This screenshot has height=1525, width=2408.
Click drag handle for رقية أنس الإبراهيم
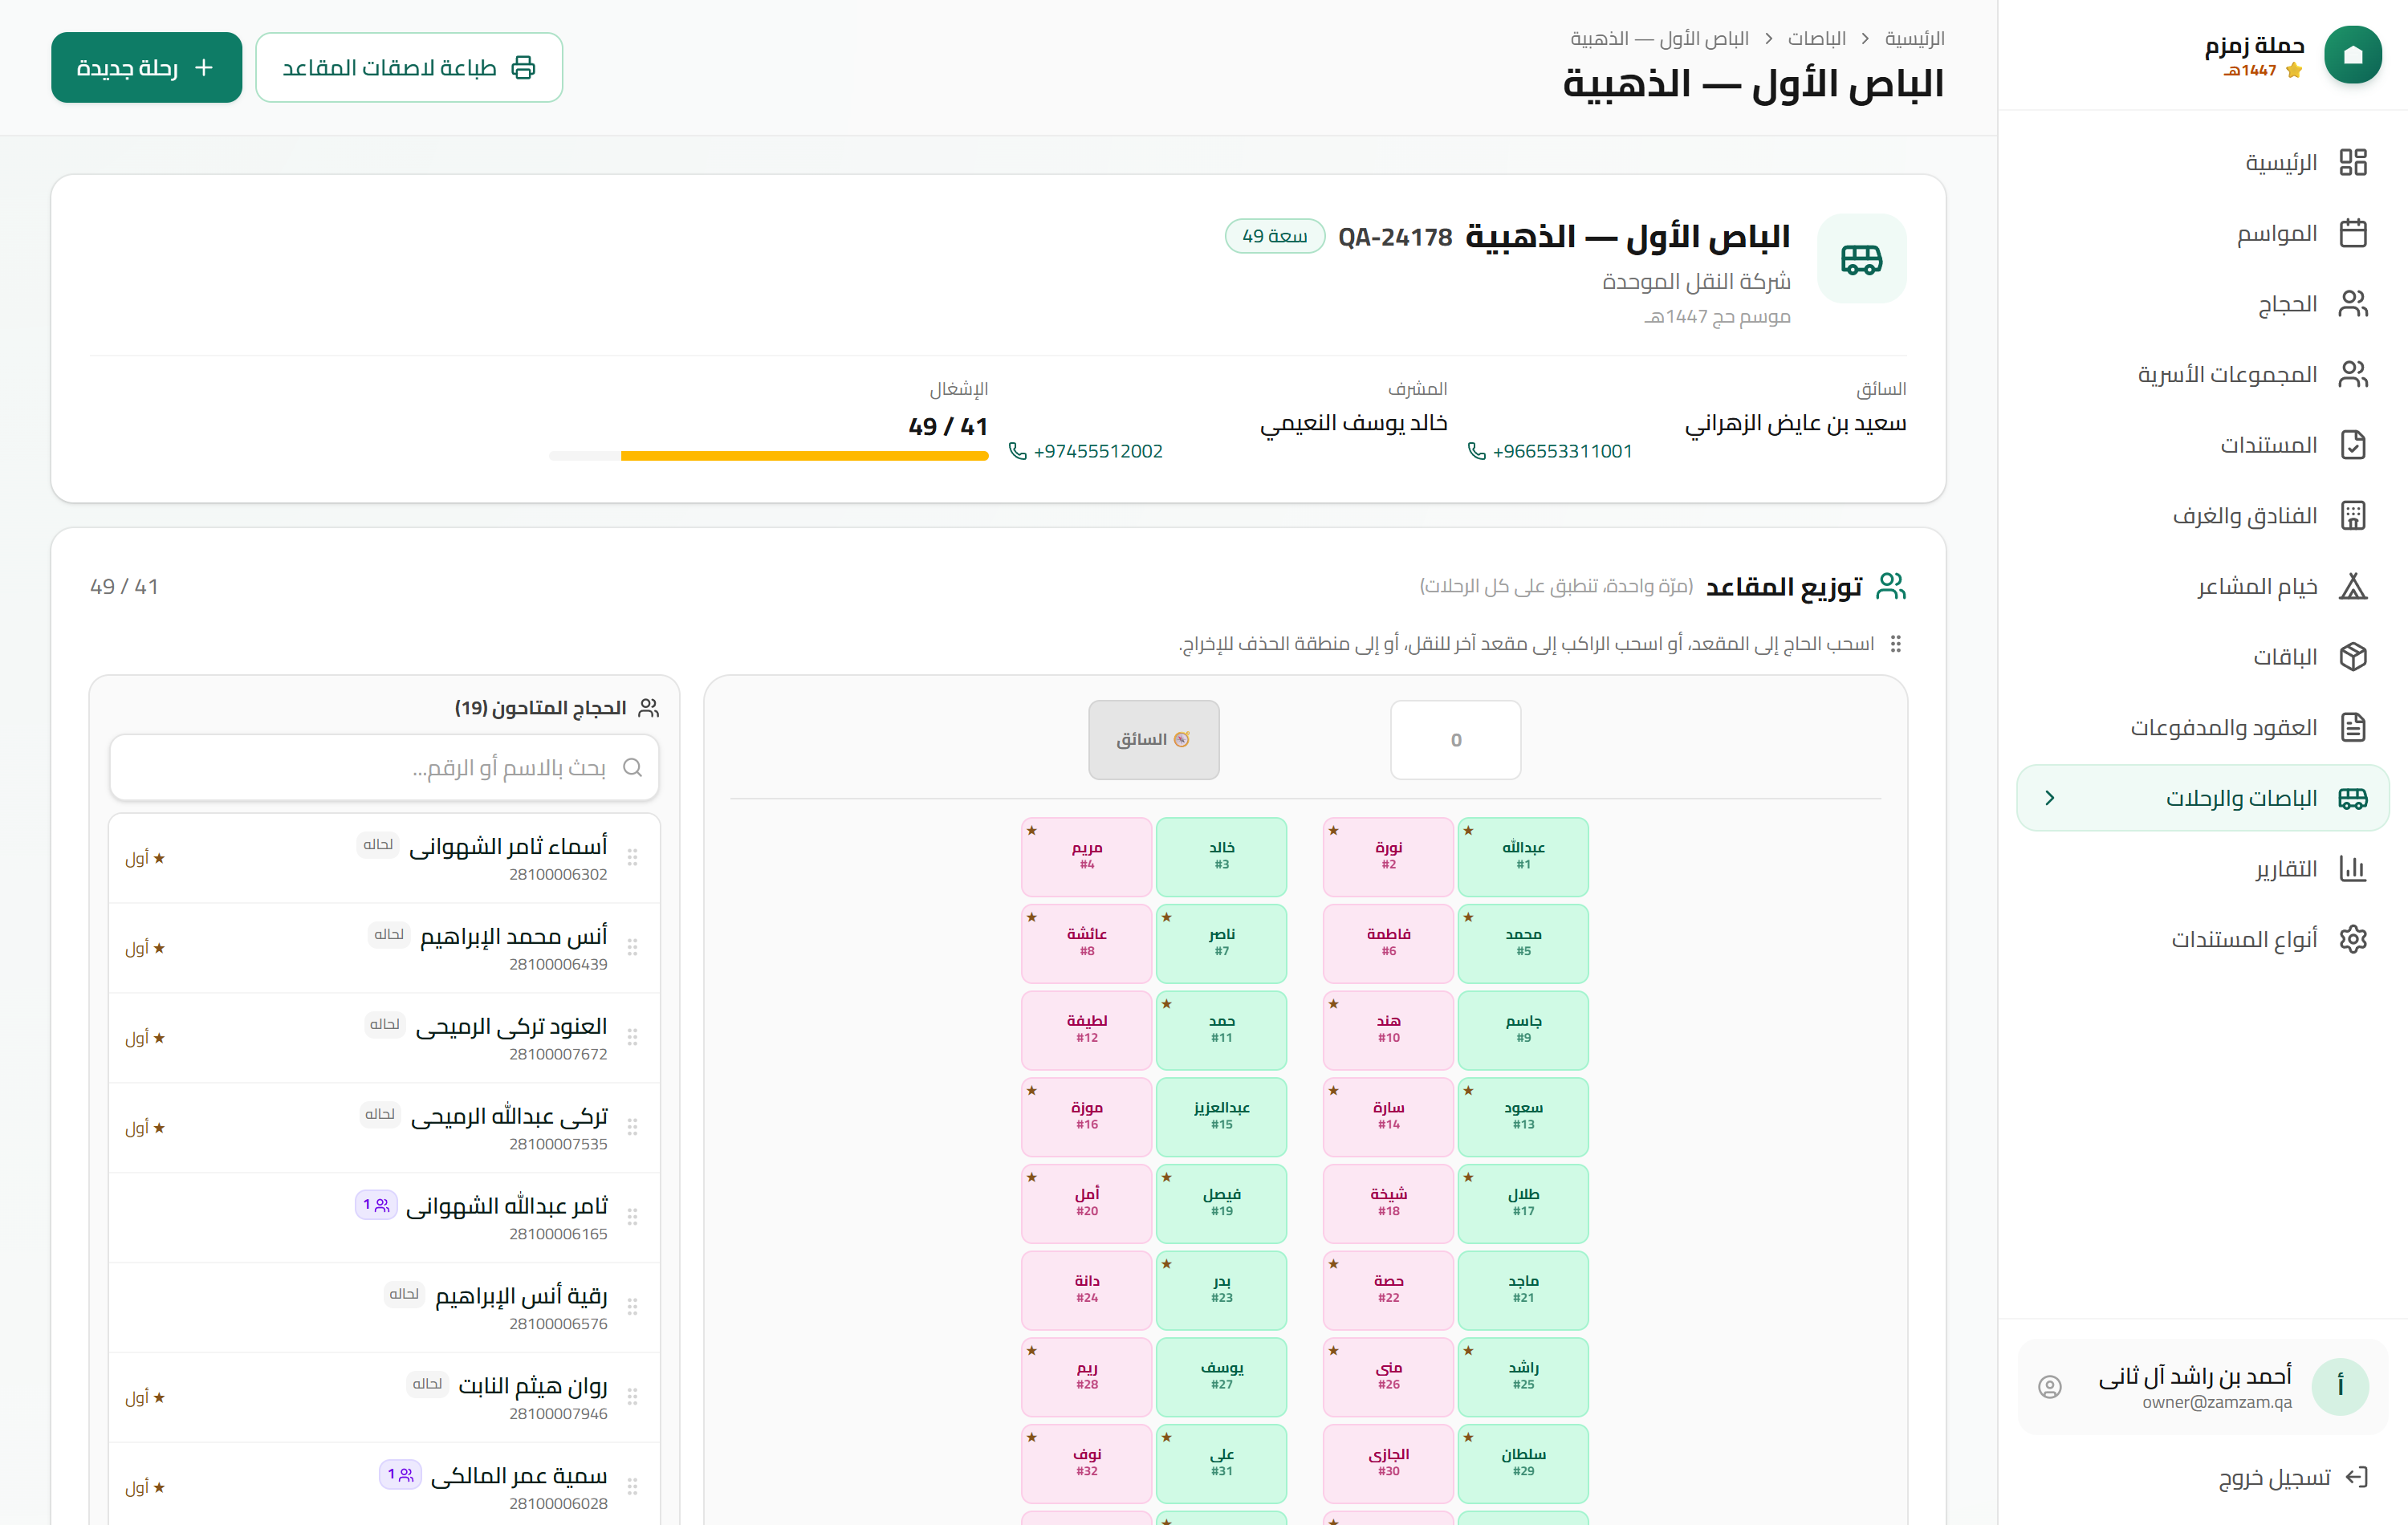633,1307
